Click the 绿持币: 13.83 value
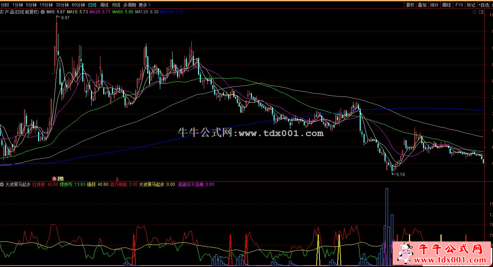This screenshot has width=493, height=267. point(72,184)
